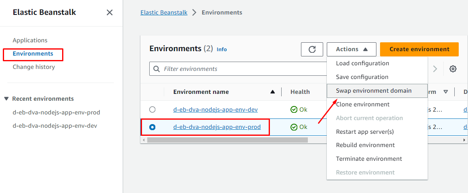Click the refresh environments icon button

tap(312, 49)
